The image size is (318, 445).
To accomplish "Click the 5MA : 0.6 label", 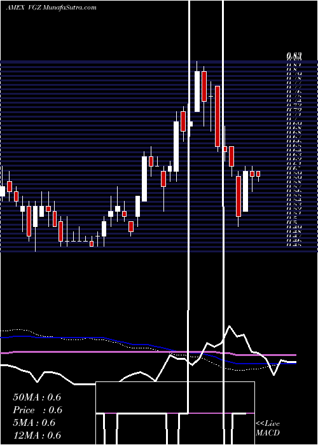I will click(x=34, y=423).
